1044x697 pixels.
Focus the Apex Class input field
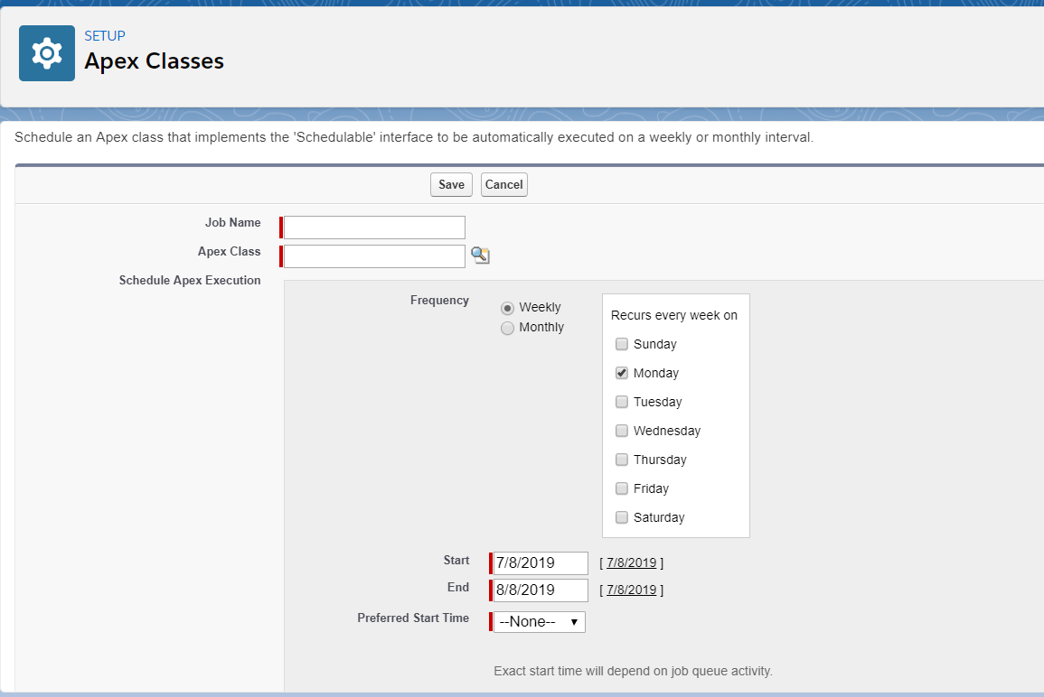click(x=374, y=256)
